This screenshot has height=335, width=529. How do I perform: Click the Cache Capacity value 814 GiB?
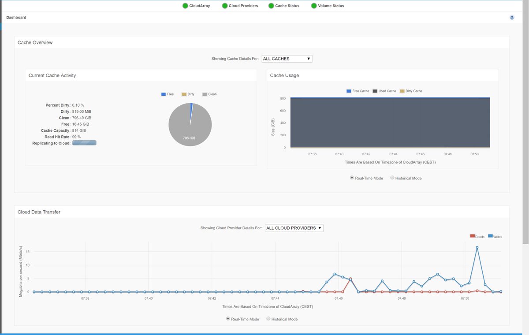79,130
